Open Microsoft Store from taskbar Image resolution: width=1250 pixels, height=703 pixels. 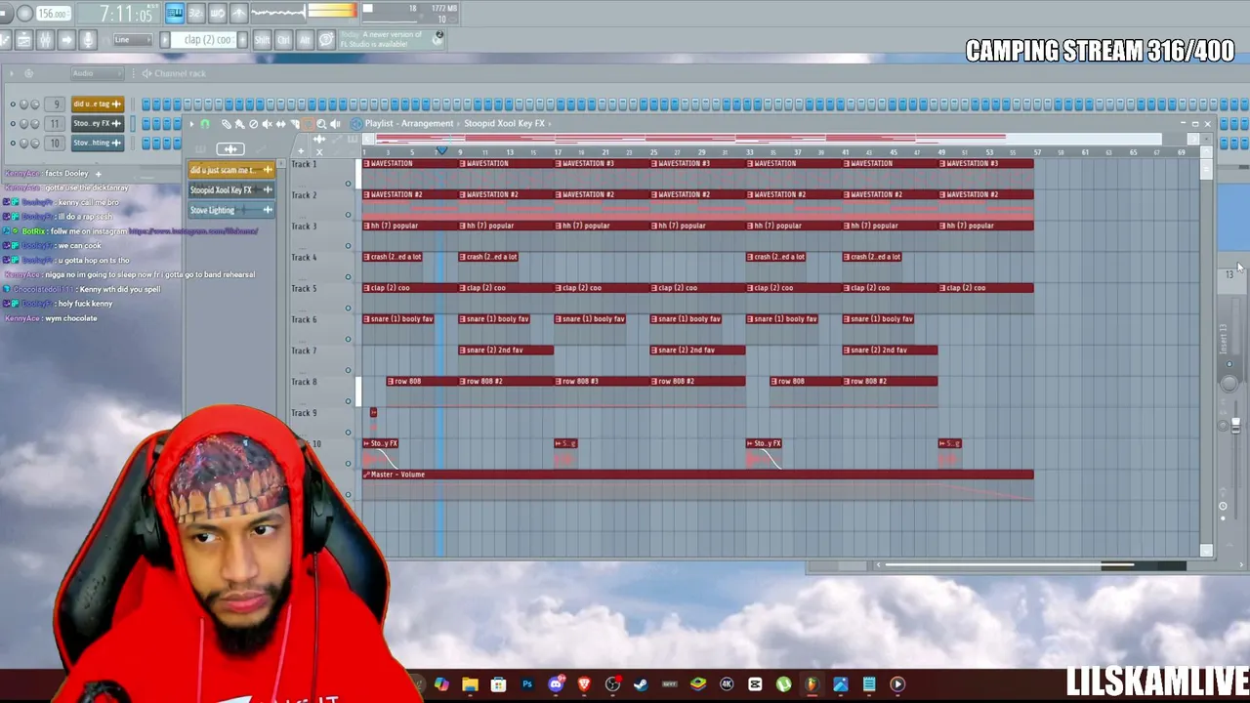coord(498,684)
